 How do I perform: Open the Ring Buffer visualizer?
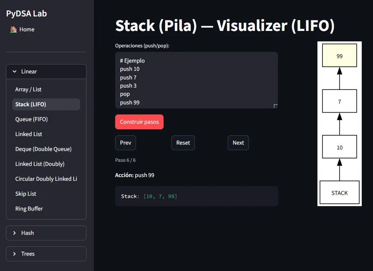pos(29,208)
